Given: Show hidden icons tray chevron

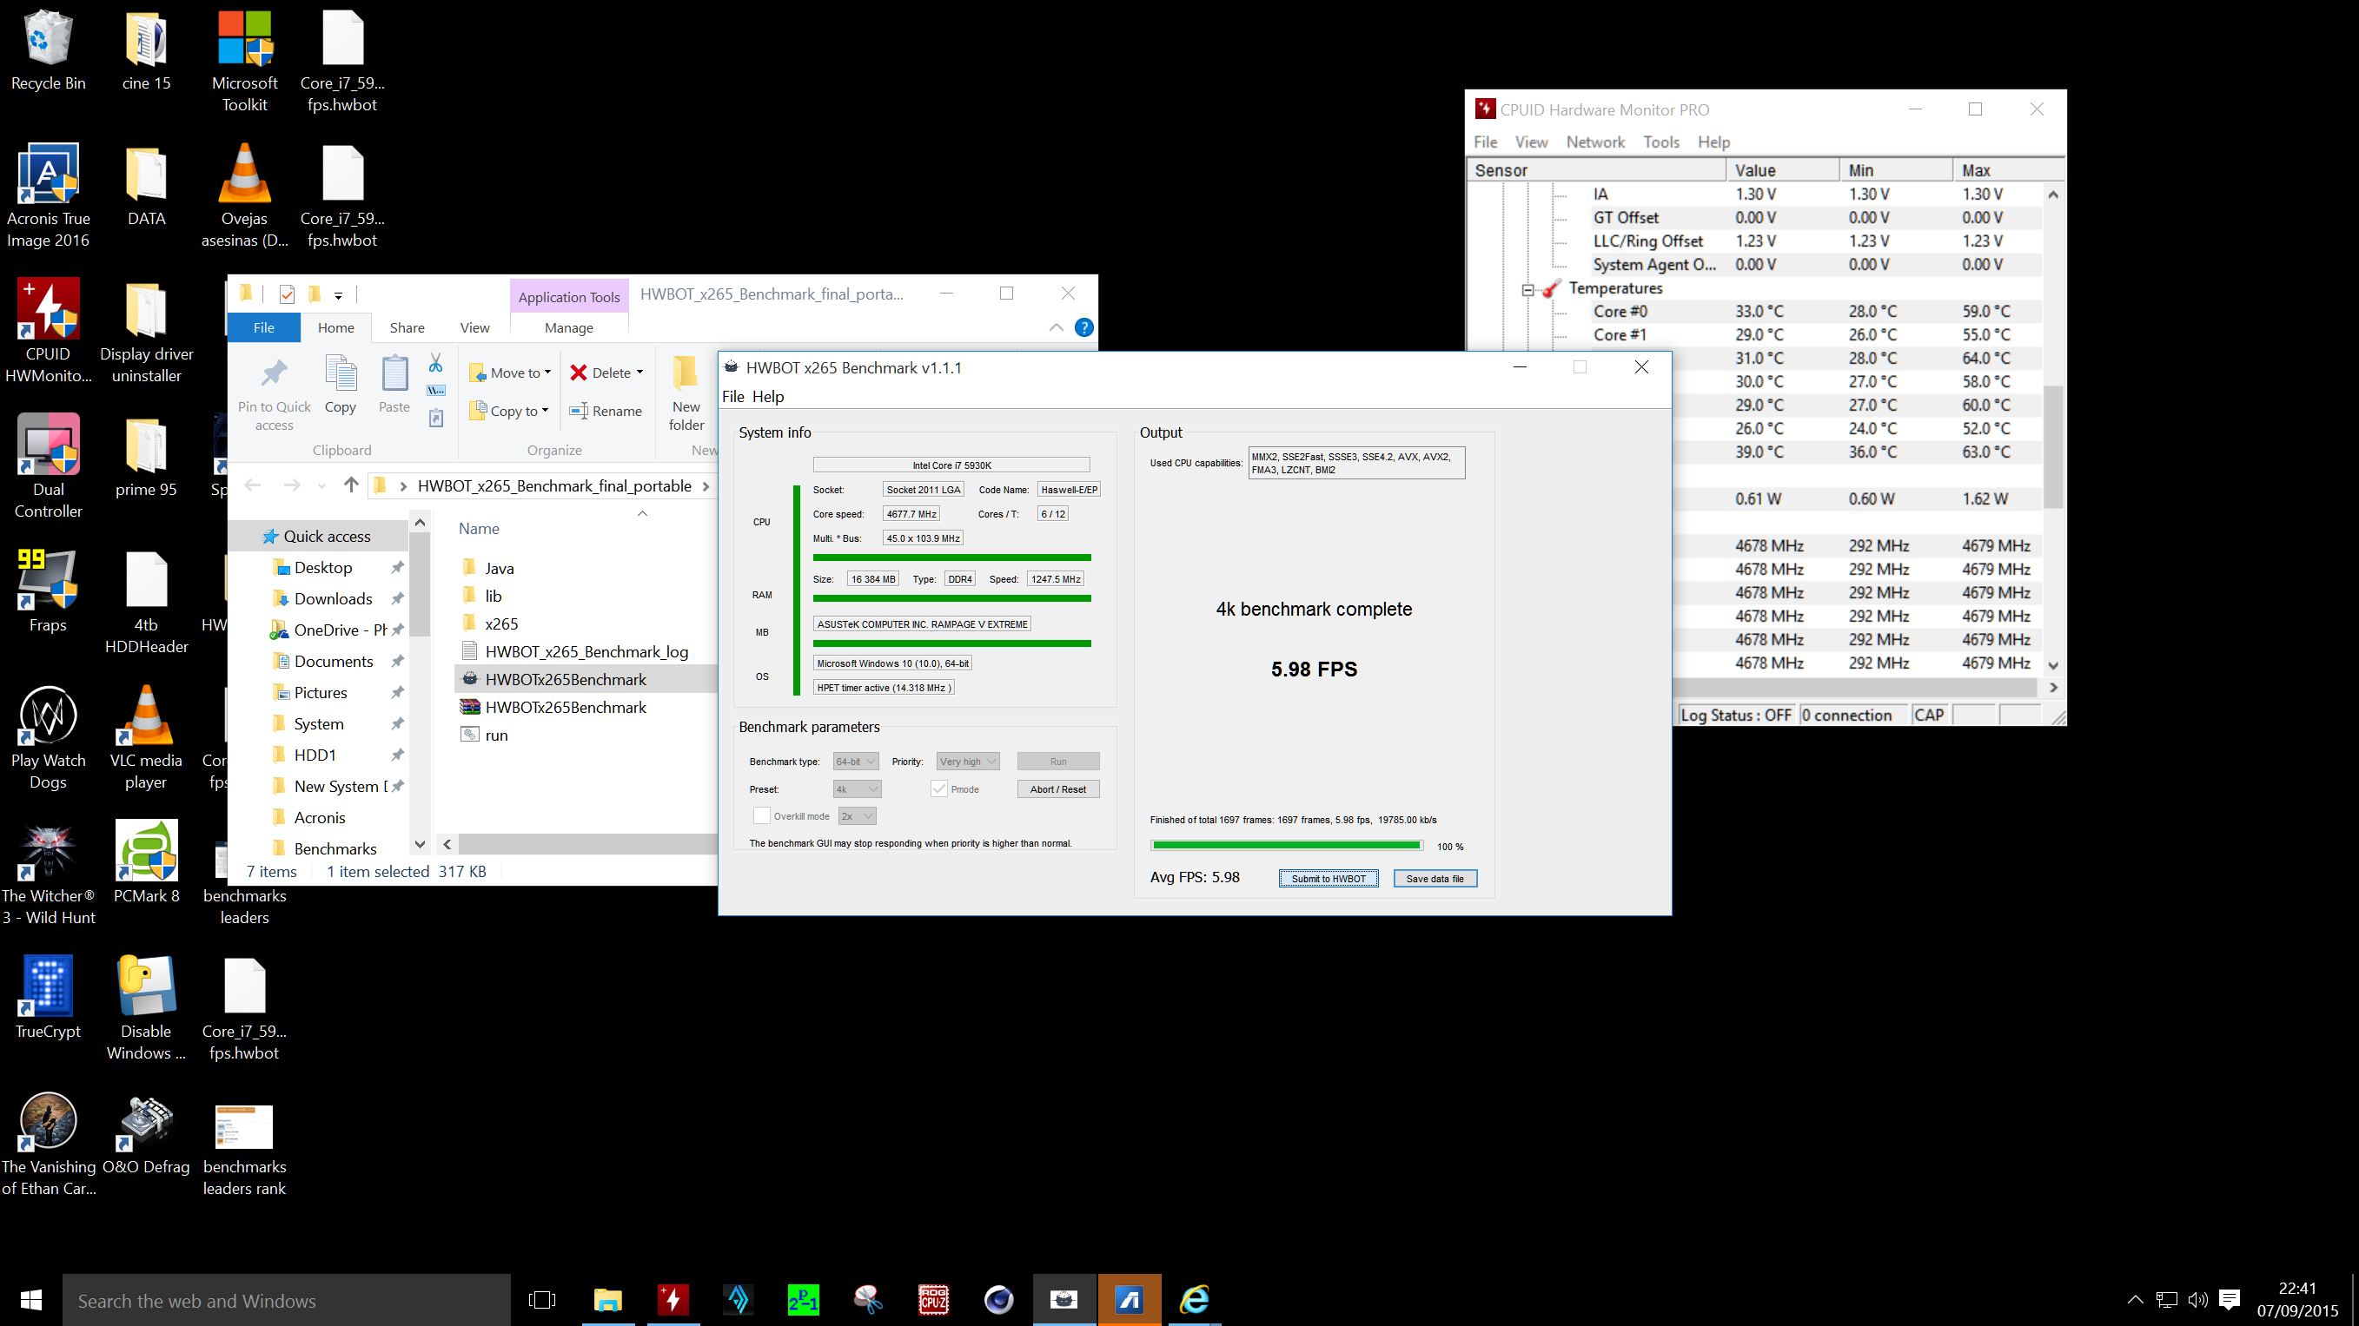Looking at the screenshot, I should pyautogui.click(x=2135, y=1299).
